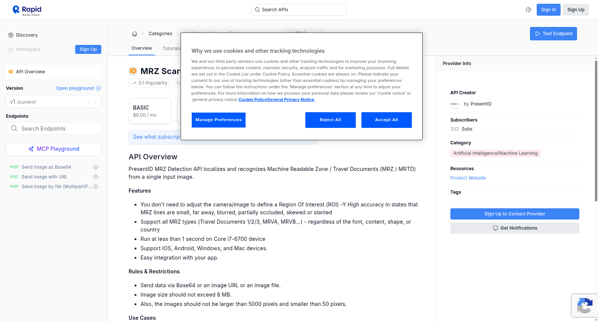Open the Cookie Policy link
The height and width of the screenshot is (322, 598).
point(253,99)
